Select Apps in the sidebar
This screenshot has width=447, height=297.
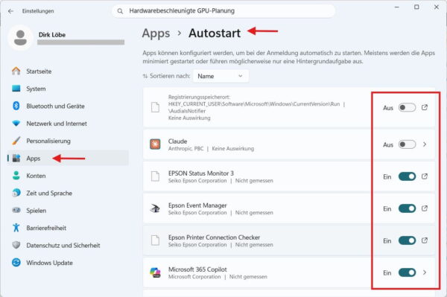point(68,158)
